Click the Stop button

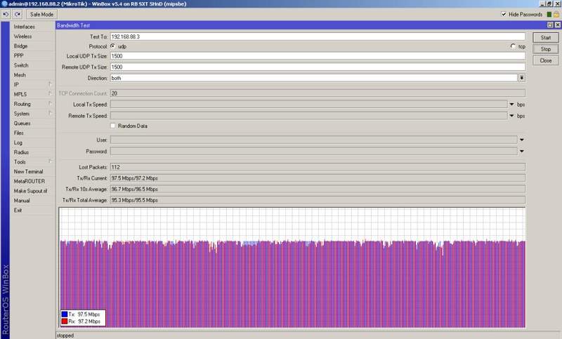click(546, 49)
